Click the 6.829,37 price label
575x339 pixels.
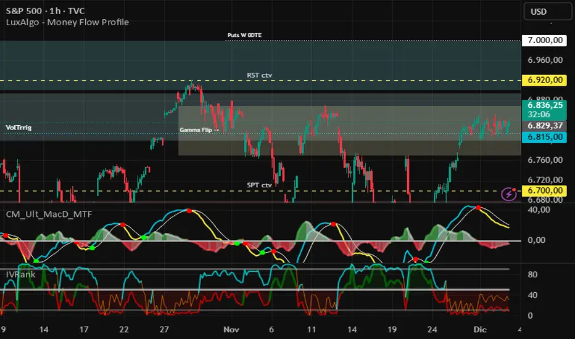[544, 126]
